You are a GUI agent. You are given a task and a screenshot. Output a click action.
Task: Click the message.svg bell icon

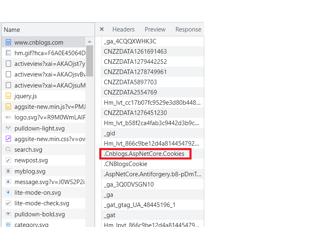point(8,182)
